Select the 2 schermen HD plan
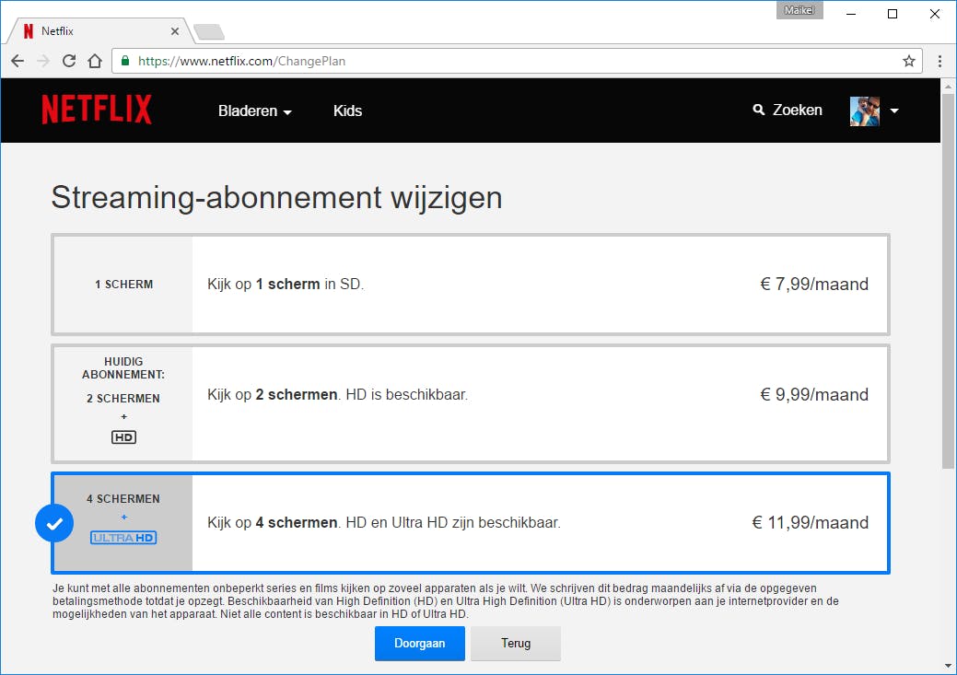The height and width of the screenshot is (675, 957). click(x=471, y=403)
